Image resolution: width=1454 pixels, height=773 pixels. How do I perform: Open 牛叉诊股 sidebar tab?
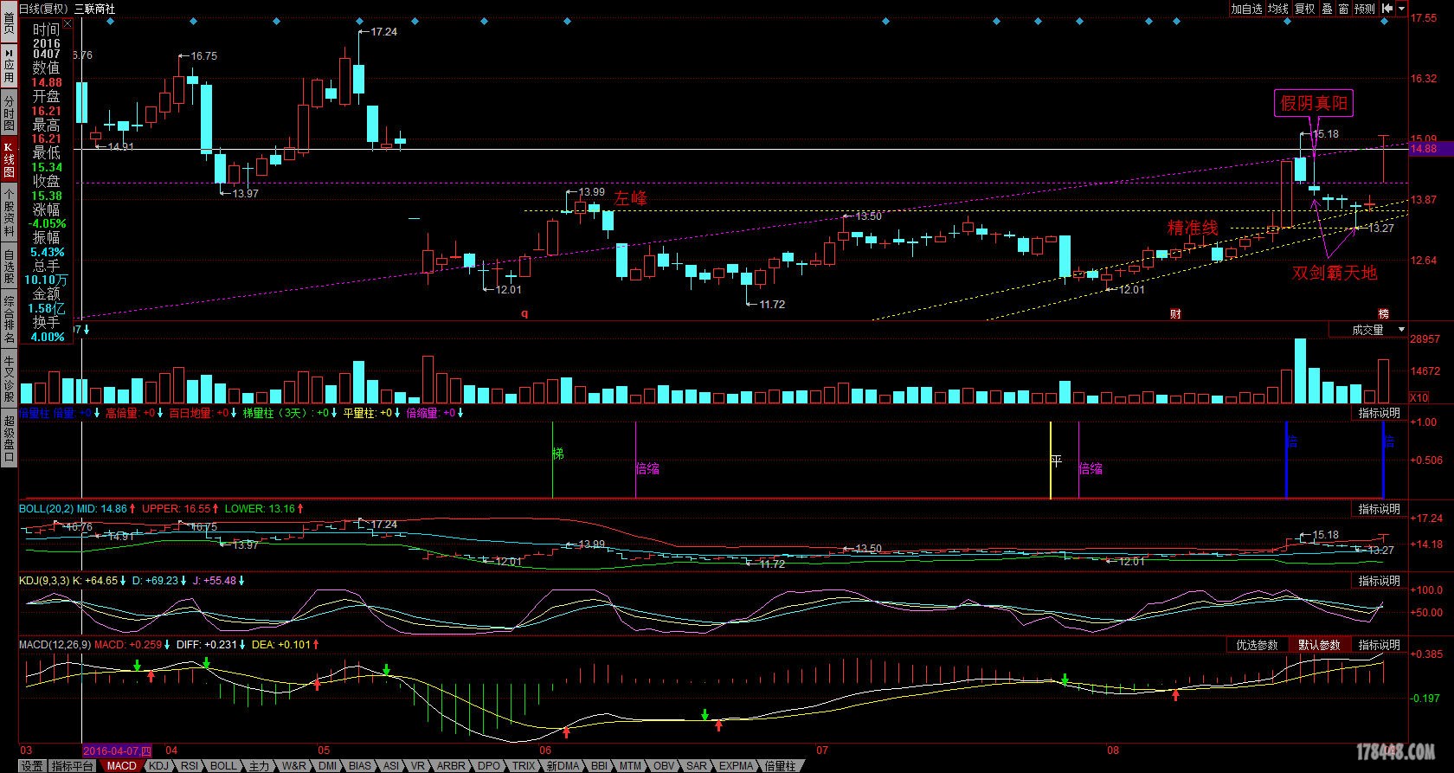9,377
